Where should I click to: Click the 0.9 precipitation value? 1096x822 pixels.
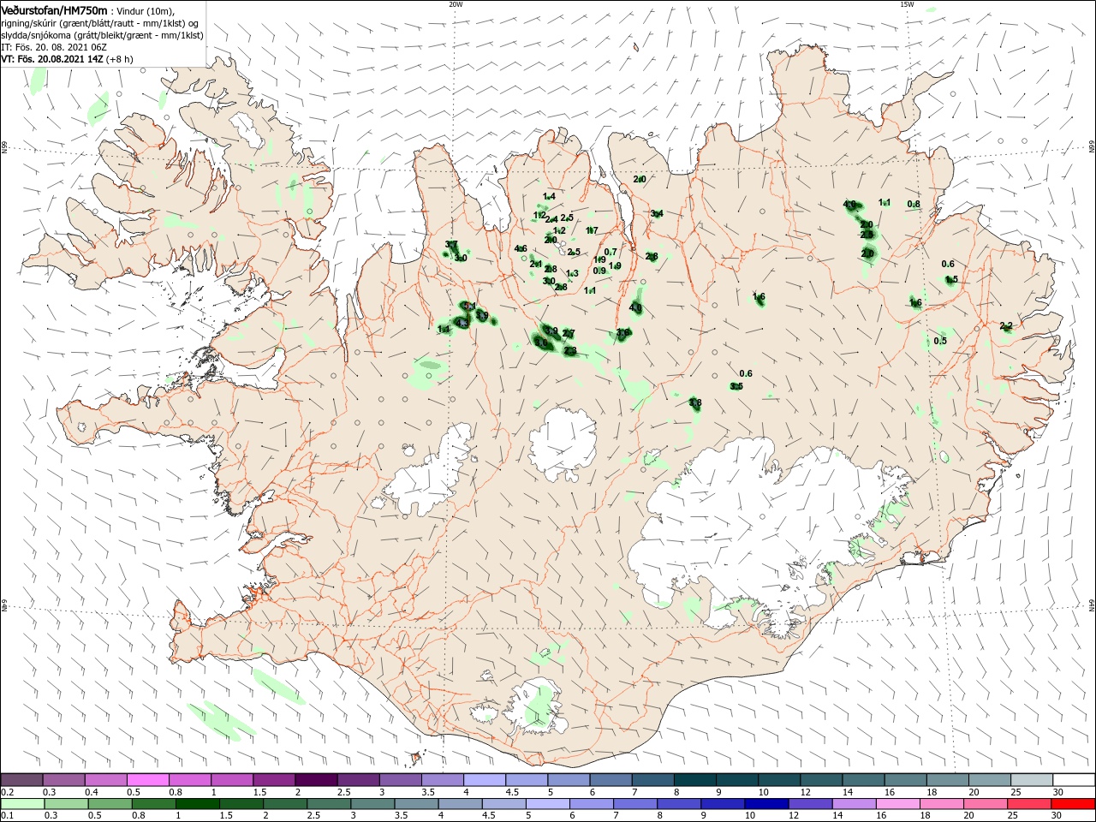pos(599,271)
